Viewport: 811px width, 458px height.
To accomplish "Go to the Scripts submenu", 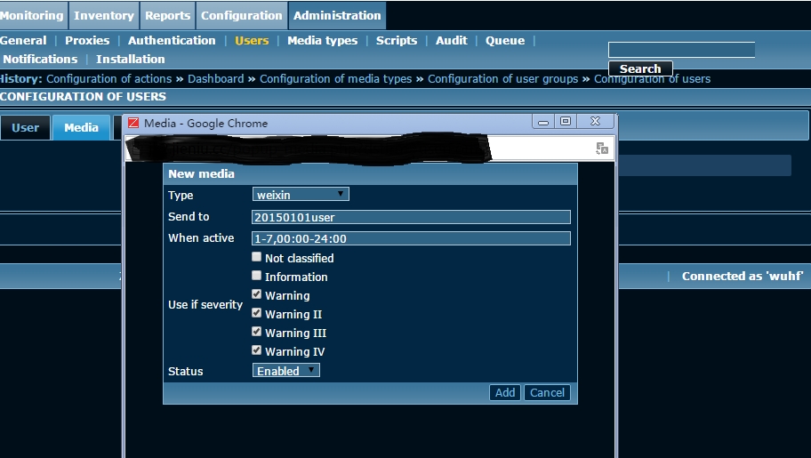I will [x=397, y=40].
